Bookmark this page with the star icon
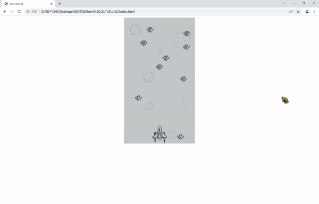Screen dimensions: 319x204 pyautogui.click(x=298, y=12)
